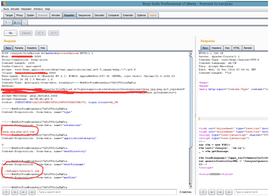Screen dimensions: 269x196
Task: Click the 0 matches label
Action: 185,192
